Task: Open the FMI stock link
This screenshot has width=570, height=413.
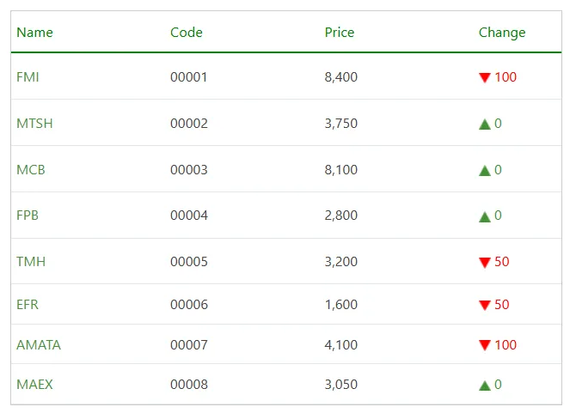Action: [28, 77]
